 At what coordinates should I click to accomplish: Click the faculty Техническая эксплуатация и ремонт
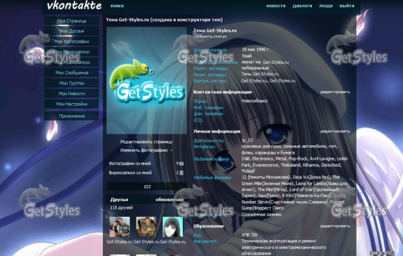click(x=279, y=241)
